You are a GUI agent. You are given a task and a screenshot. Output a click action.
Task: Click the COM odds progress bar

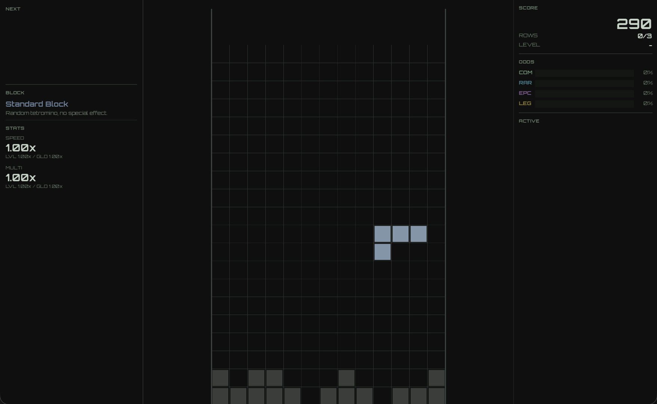pos(584,73)
